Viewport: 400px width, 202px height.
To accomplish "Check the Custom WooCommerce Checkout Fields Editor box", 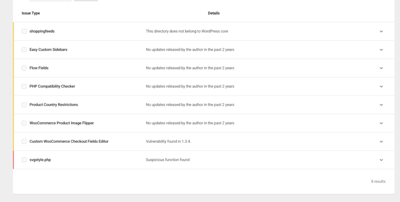I will [x=24, y=141].
